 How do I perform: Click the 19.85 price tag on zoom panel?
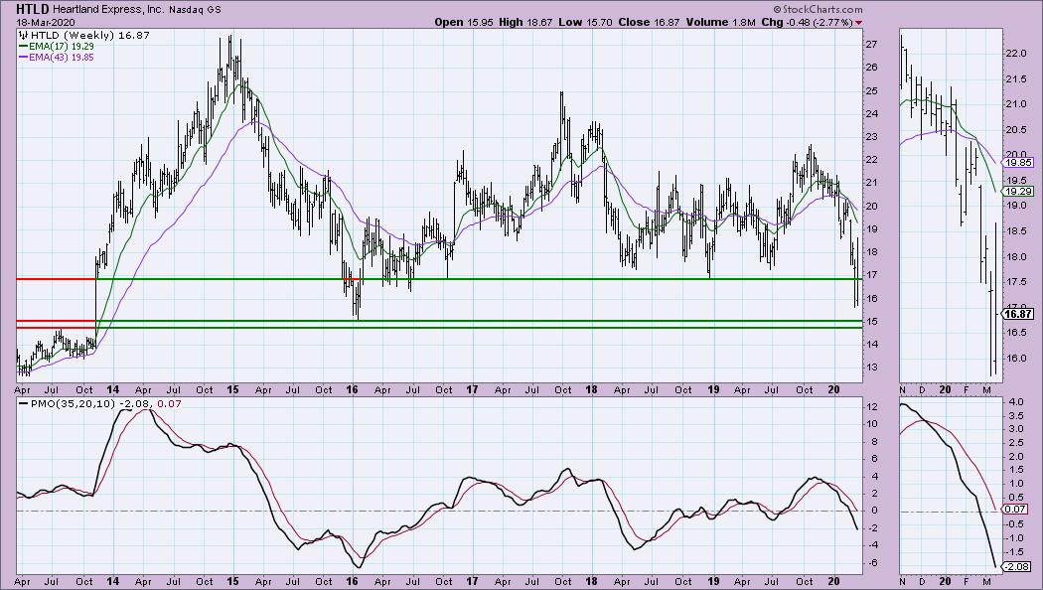point(1018,162)
